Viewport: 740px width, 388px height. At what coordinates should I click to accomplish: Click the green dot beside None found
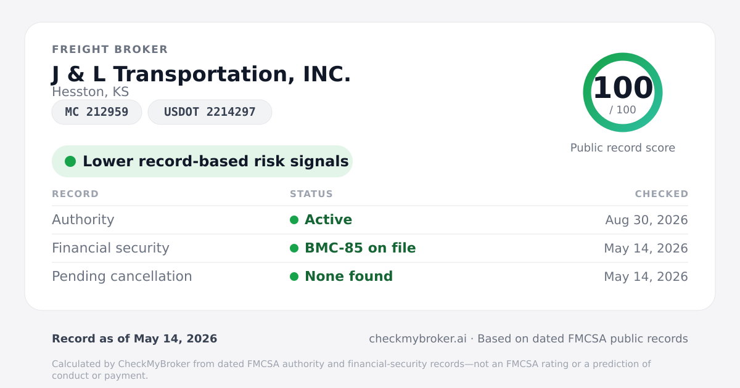(294, 277)
